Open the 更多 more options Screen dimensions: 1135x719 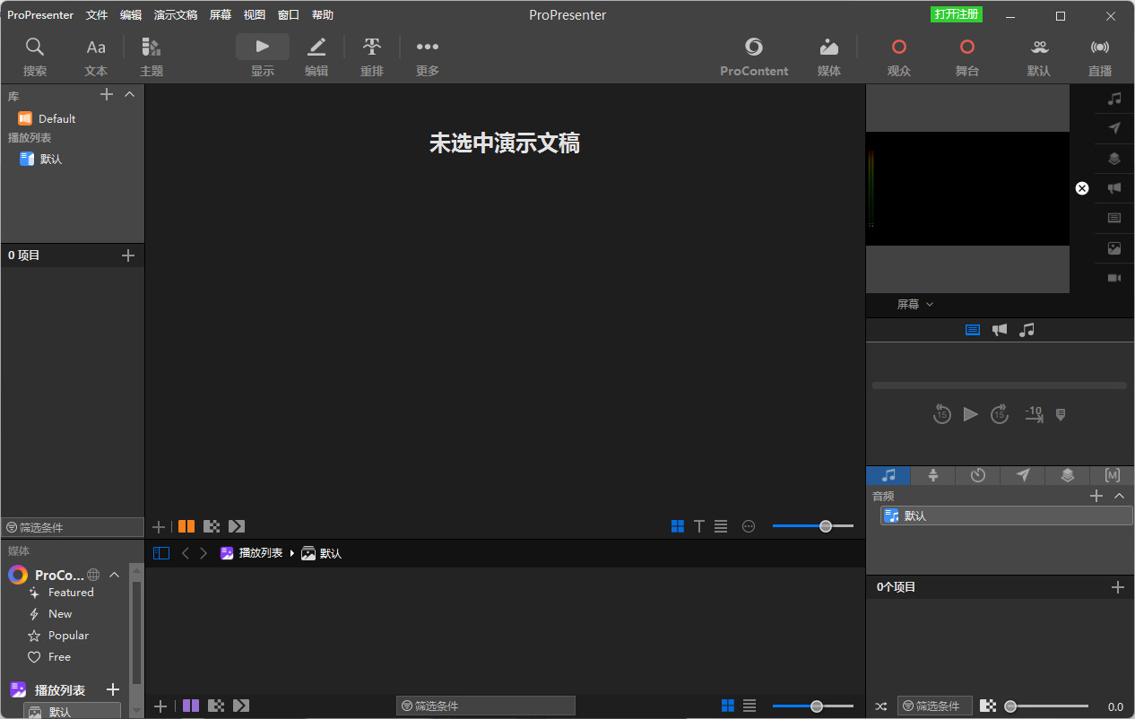coord(428,57)
